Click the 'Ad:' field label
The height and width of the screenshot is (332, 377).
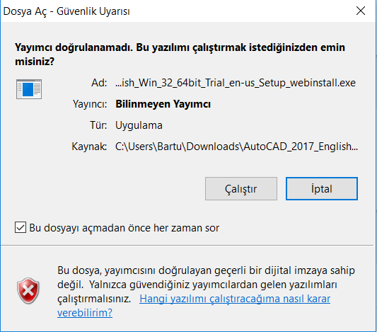click(99, 83)
